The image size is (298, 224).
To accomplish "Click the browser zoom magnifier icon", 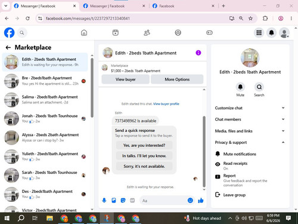I will point(241,19).
